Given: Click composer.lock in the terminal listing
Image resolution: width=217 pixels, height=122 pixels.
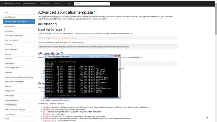Looking at the screenshot, I should tap(102, 79).
